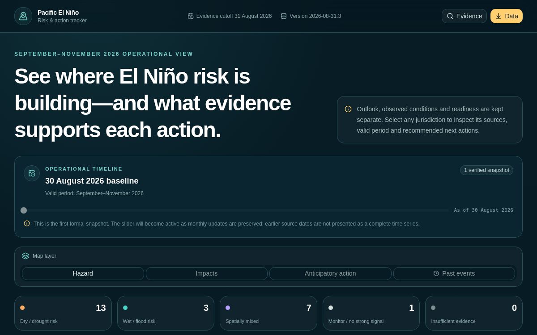Click the 'As of 30 August 2026' label
537x335 pixels.
[483, 210]
